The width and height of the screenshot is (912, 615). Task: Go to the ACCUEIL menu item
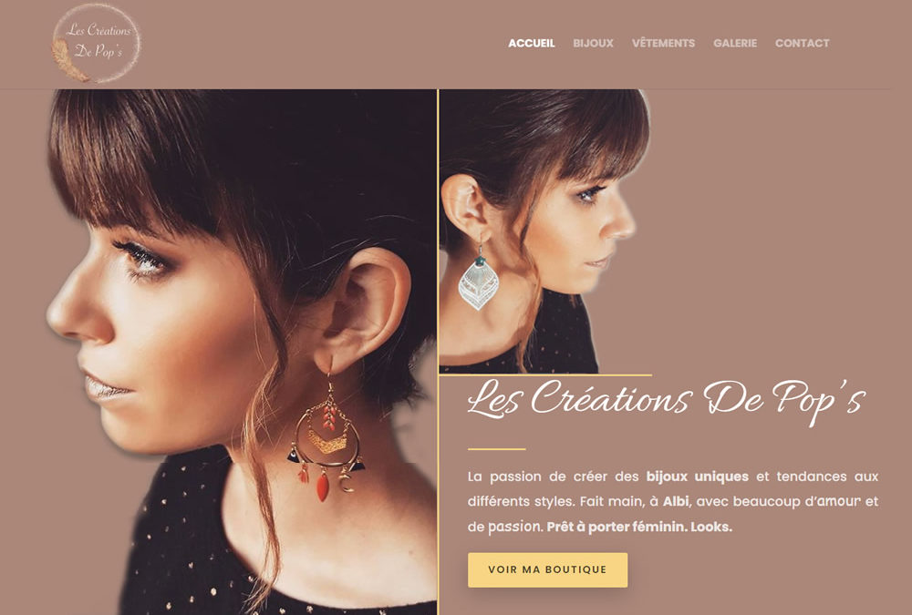(531, 43)
